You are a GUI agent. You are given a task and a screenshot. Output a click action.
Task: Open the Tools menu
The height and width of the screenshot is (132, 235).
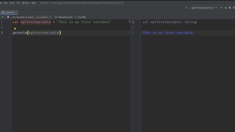pos(12,3)
